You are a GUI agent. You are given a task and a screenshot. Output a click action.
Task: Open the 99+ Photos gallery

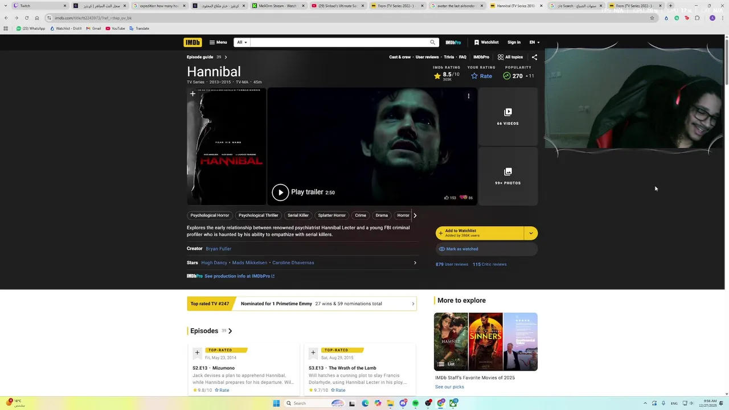[507, 176]
